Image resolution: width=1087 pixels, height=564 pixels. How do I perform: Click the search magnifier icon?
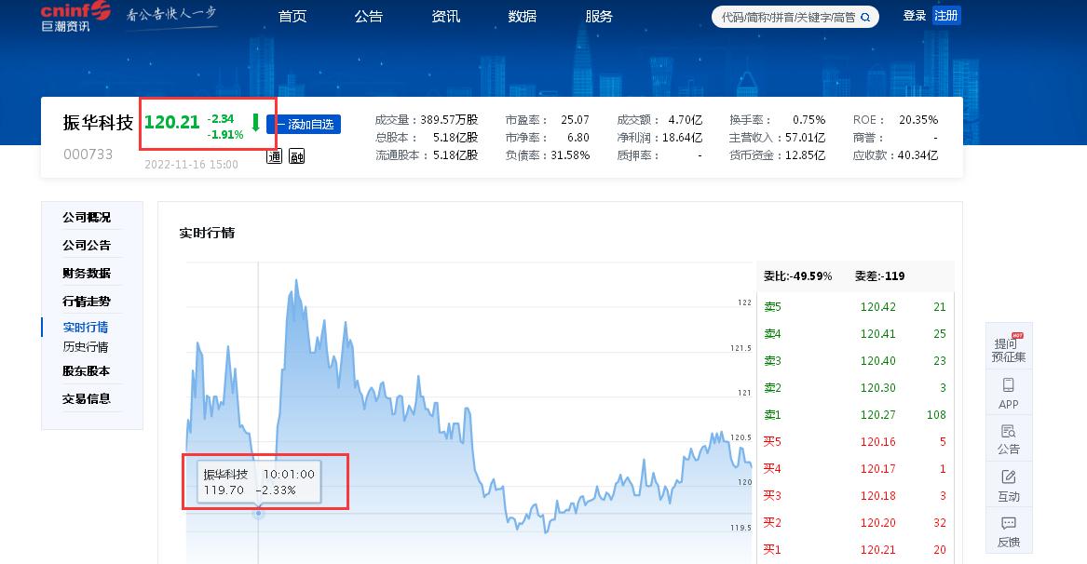(864, 16)
